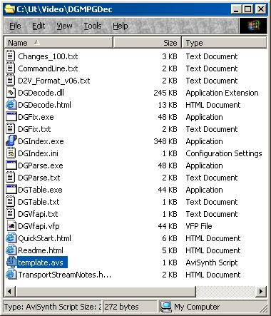Select the DGVfapi.vfp file name
271x316 pixels.
pos(39,226)
